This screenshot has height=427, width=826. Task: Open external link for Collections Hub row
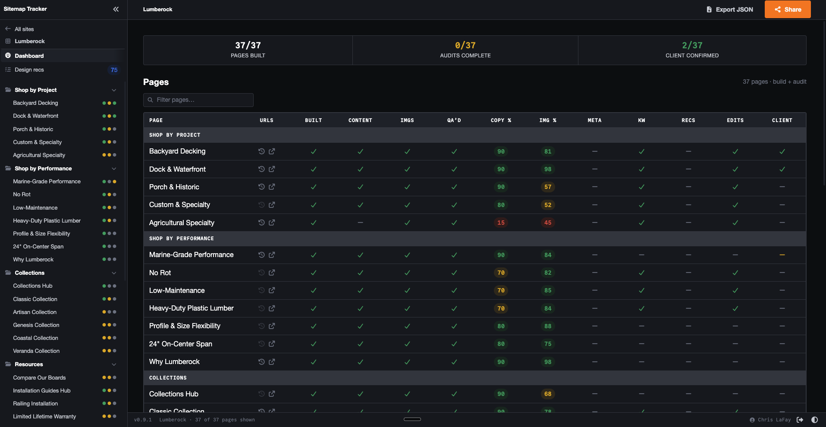pyautogui.click(x=272, y=394)
